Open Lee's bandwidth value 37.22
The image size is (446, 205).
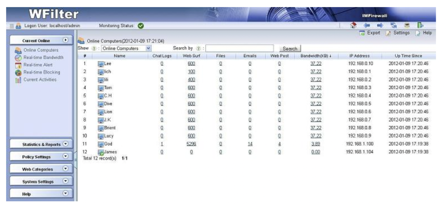(316, 64)
